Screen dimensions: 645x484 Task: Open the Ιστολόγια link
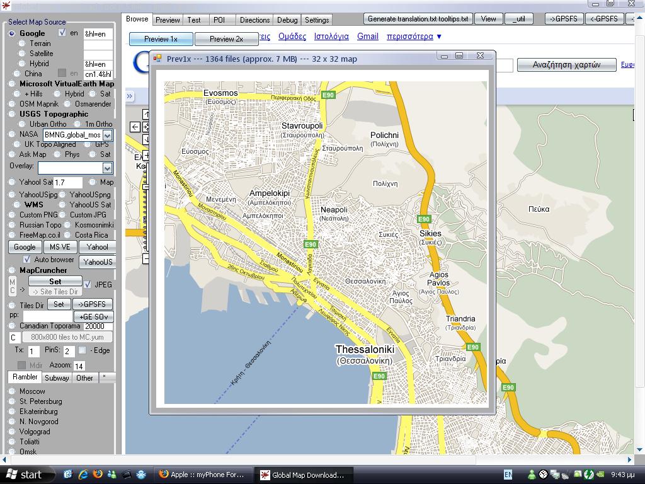point(331,36)
